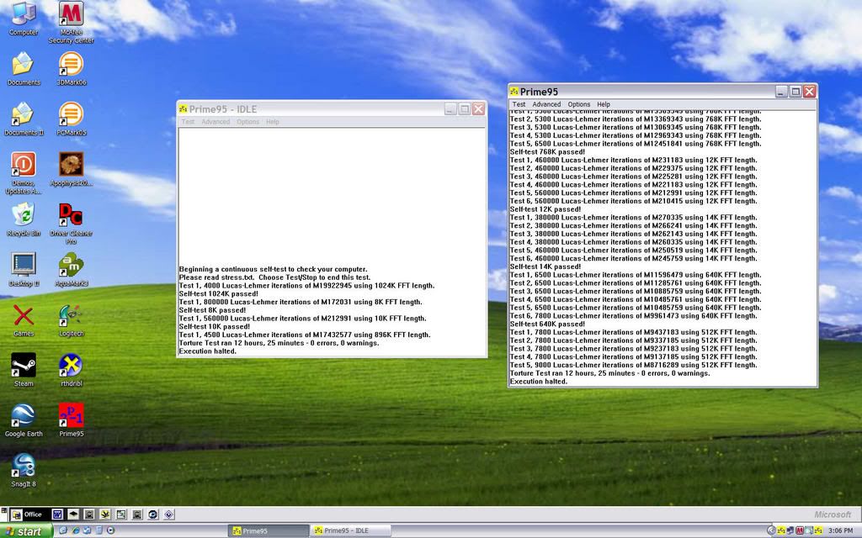Click 'Self-test 8K passed!' in Prime95 - IDLE
Viewport: 862px width, 538px height.
213,310
